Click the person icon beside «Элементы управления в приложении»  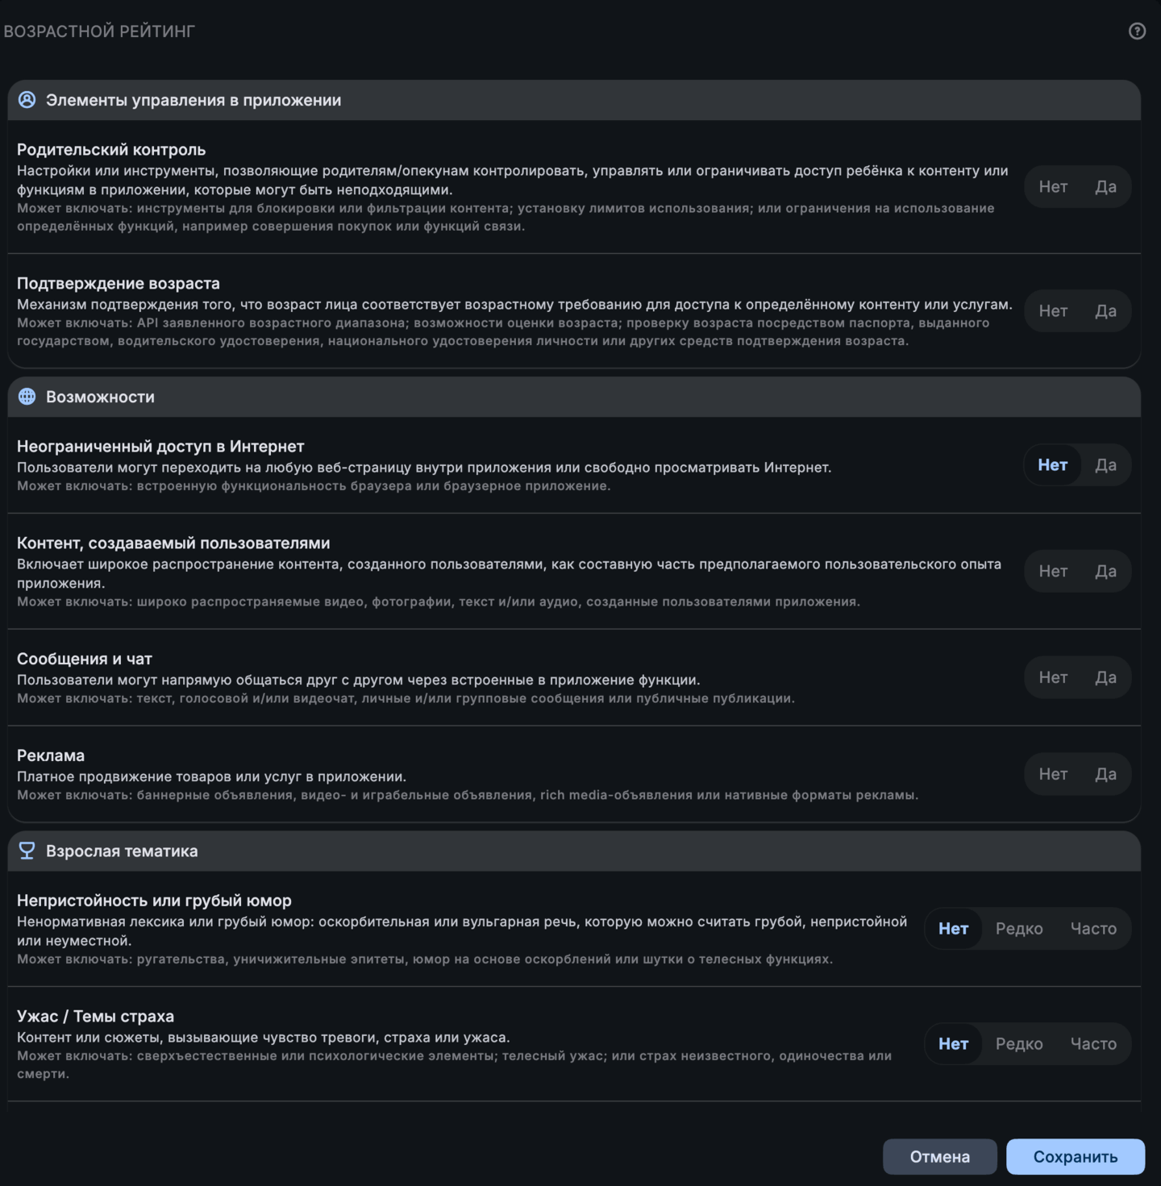[28, 101]
